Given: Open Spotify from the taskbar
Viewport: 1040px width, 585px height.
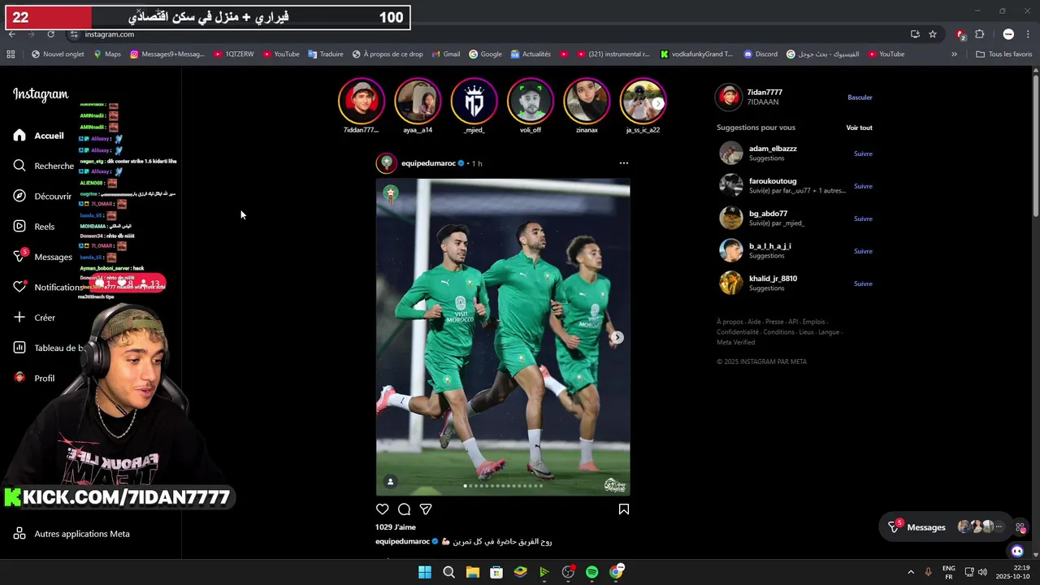Looking at the screenshot, I should (x=591, y=572).
